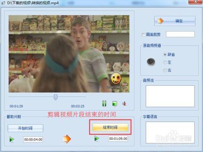The width and height of the screenshot is (203, 152).
Task: Close the dialog window
Action: pos(195,2)
